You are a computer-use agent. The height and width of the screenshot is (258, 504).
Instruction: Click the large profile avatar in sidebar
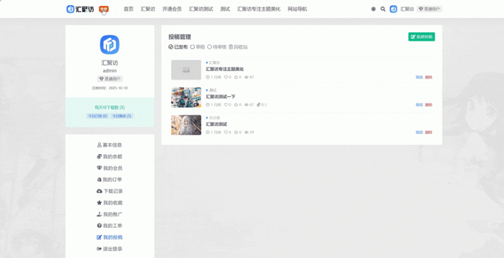coord(110,44)
